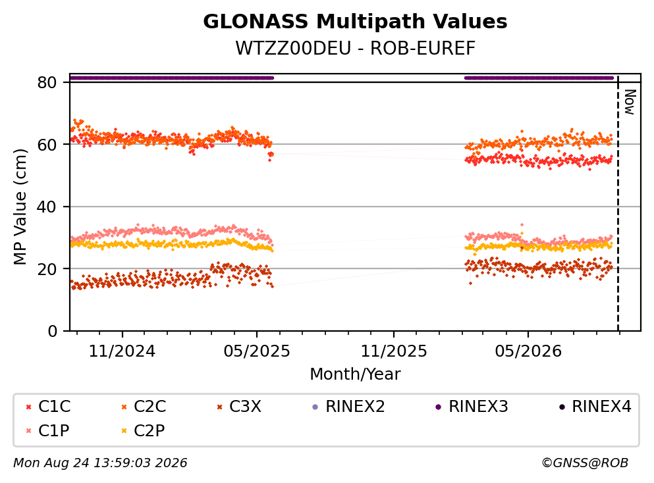Click the C2C legend entry
654x483 pixels.
click(x=144, y=406)
